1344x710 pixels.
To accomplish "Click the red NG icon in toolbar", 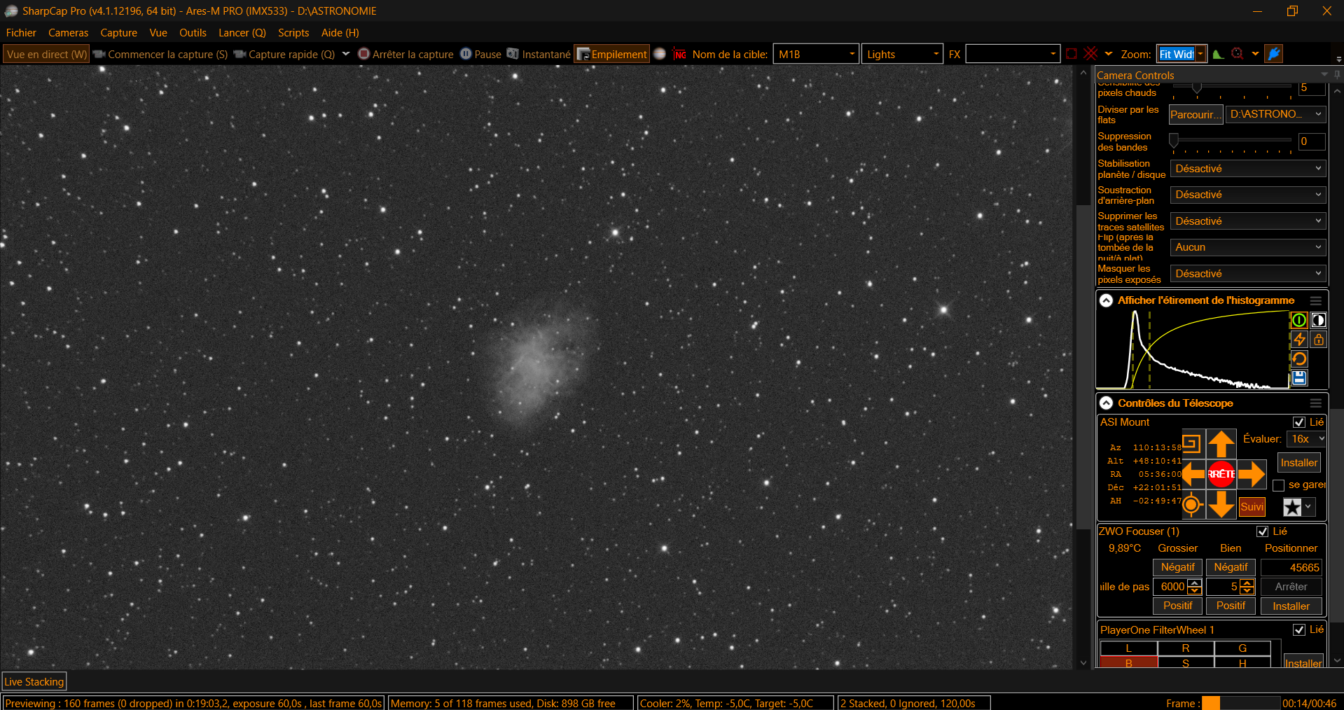I will tap(679, 54).
